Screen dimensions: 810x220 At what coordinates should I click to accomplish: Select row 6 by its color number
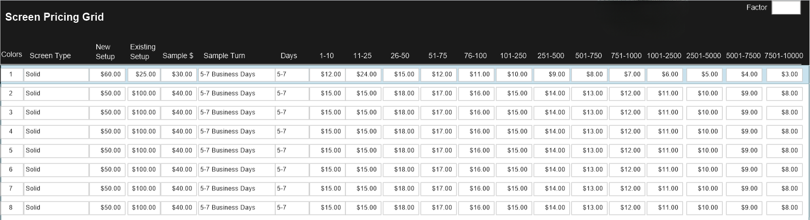(x=11, y=170)
